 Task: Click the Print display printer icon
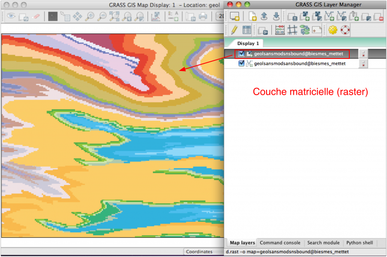coord(203,17)
